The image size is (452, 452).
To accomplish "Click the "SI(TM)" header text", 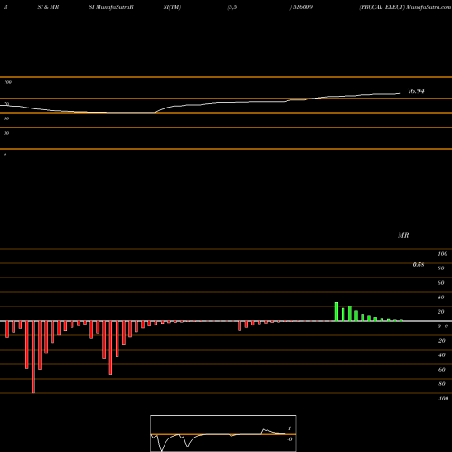I will click(x=172, y=7).
